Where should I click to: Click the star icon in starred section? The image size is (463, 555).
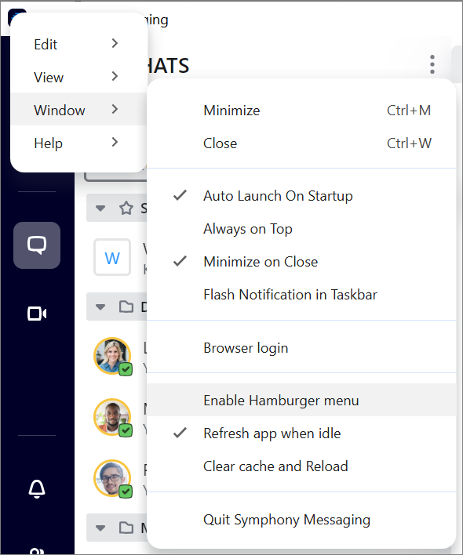pyautogui.click(x=126, y=209)
